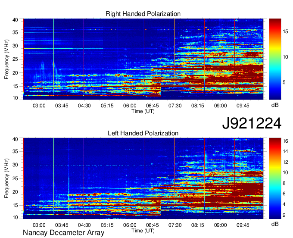Click the 'Nancay Decameter Array' caption
The width and height of the screenshot is (293, 238).
coord(63,233)
